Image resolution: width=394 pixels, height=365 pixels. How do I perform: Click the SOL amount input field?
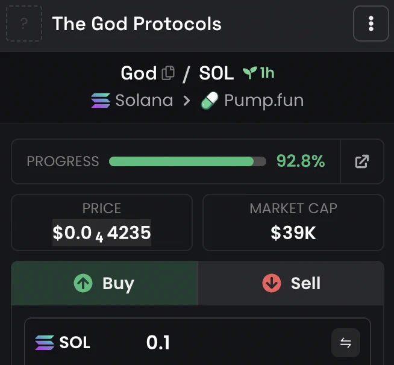198,342
